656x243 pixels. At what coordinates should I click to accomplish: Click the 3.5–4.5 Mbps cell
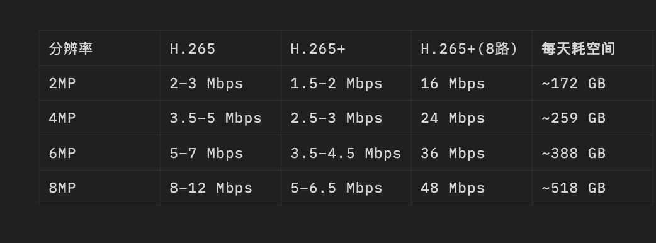(346, 152)
